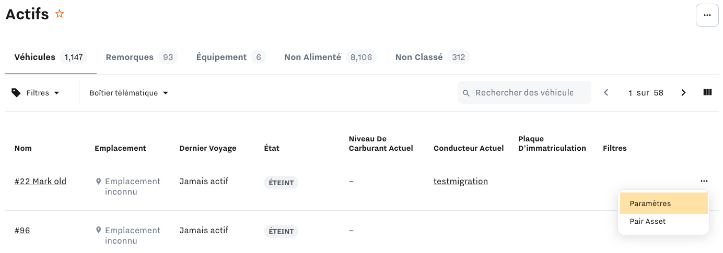The height and width of the screenshot is (253, 723).
Task: Expand the Filtres dropdown
Action: [x=36, y=93]
